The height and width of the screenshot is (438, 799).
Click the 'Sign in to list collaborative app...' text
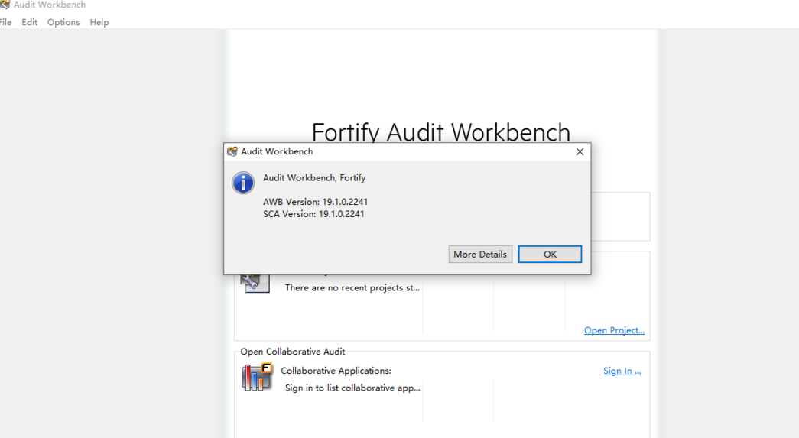[352, 388]
